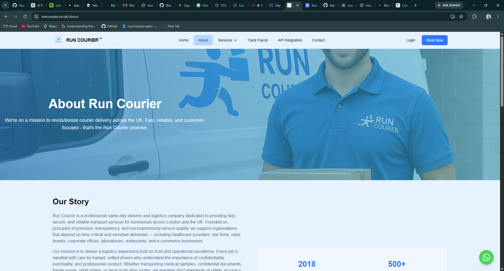Switch to the GitHub 'fix(' tab

point(329,5)
